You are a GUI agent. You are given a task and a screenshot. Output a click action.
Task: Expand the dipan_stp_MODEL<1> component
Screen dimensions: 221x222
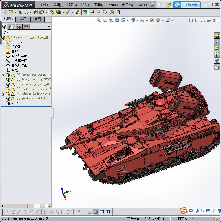(3, 75)
